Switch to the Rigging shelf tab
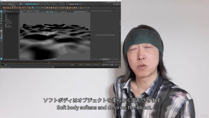 (28, 6)
